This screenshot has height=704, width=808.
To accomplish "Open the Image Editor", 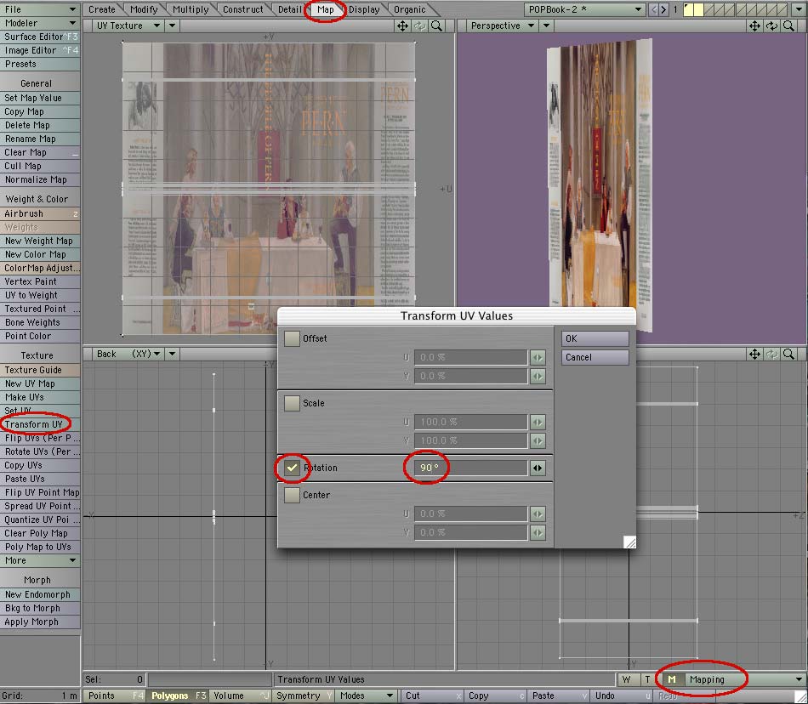I will pyautogui.click(x=40, y=50).
